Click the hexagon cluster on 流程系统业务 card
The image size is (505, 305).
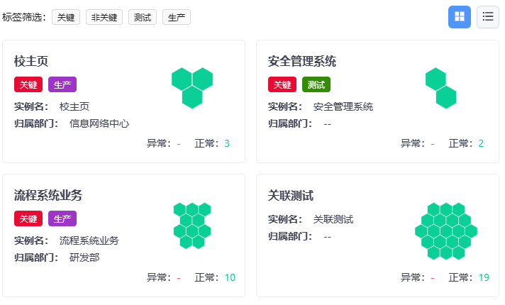click(192, 226)
